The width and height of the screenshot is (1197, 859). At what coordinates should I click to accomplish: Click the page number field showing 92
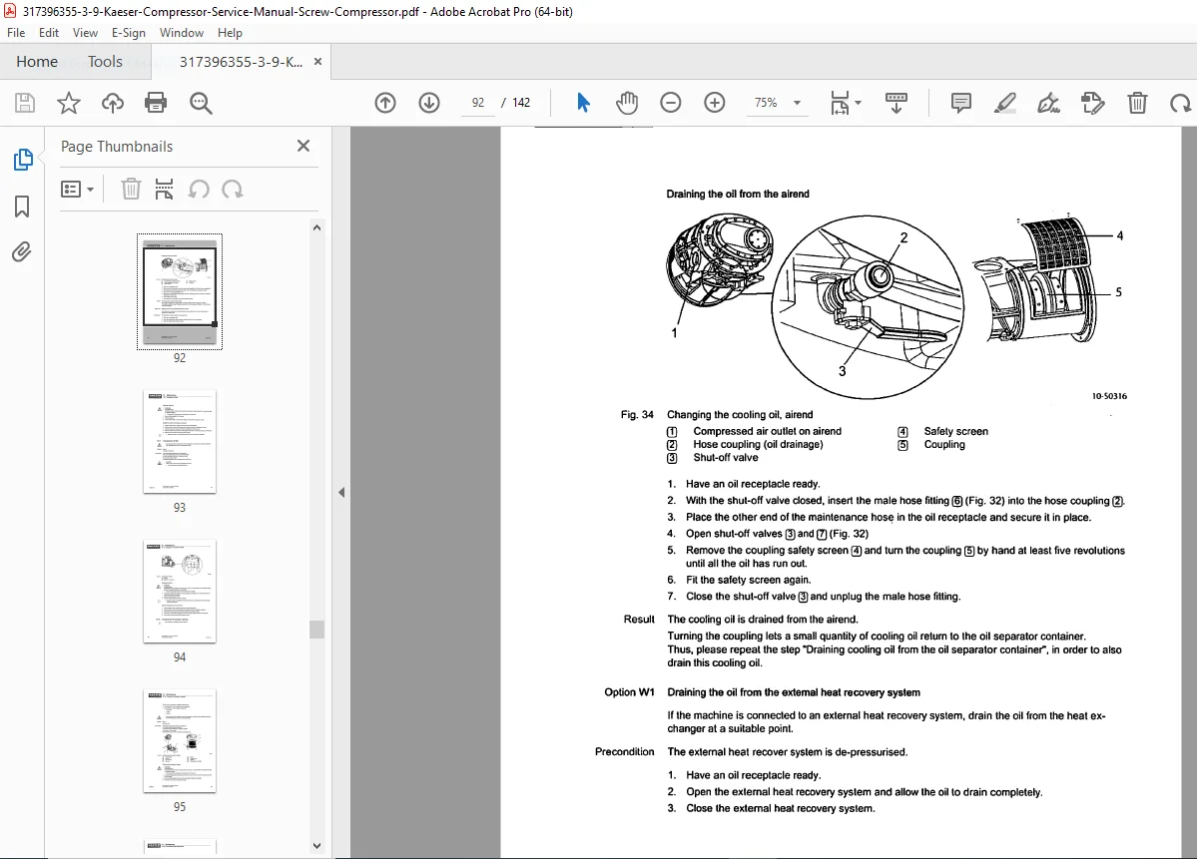coord(478,102)
